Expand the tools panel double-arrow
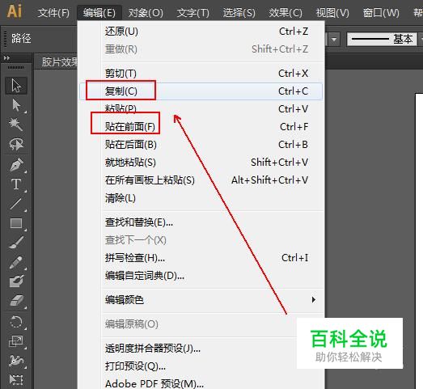The width and height of the screenshot is (423, 389). click(6, 57)
